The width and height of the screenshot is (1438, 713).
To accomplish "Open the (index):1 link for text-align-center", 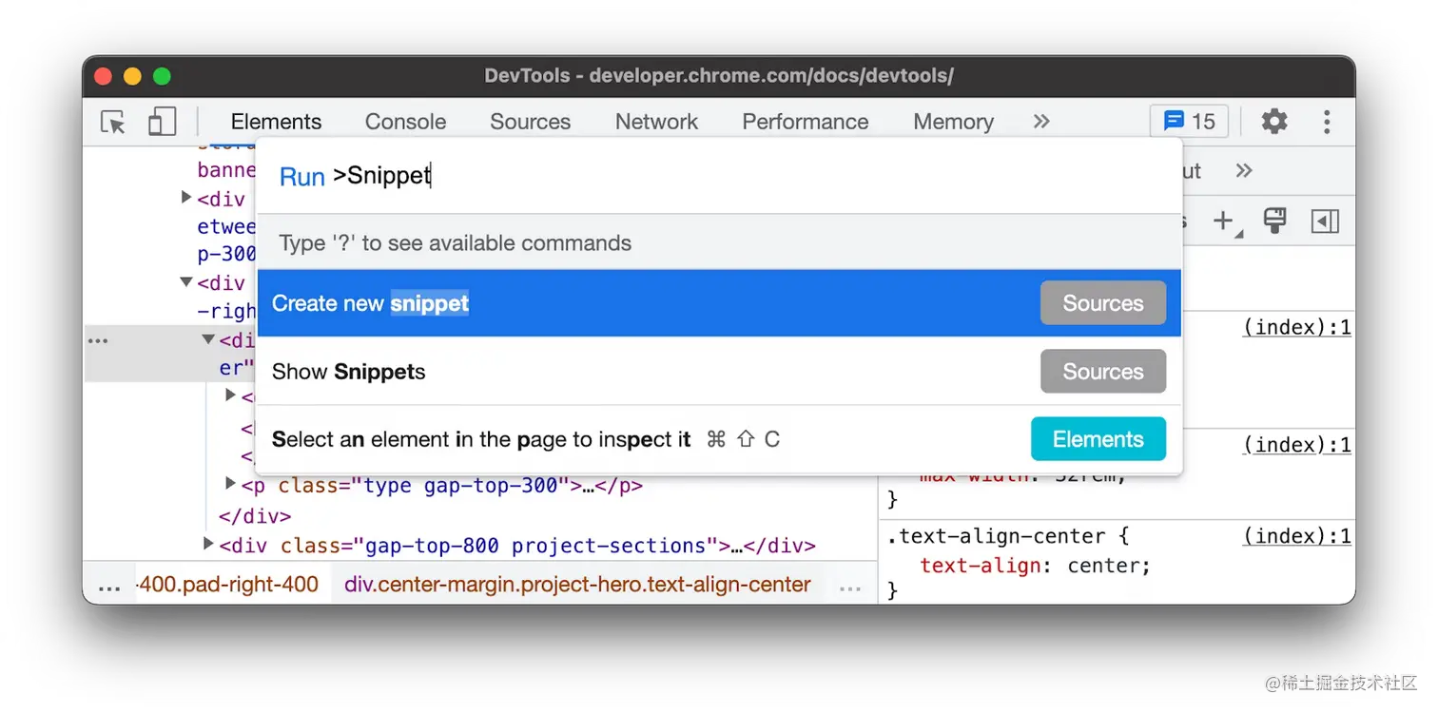I will [x=1296, y=536].
